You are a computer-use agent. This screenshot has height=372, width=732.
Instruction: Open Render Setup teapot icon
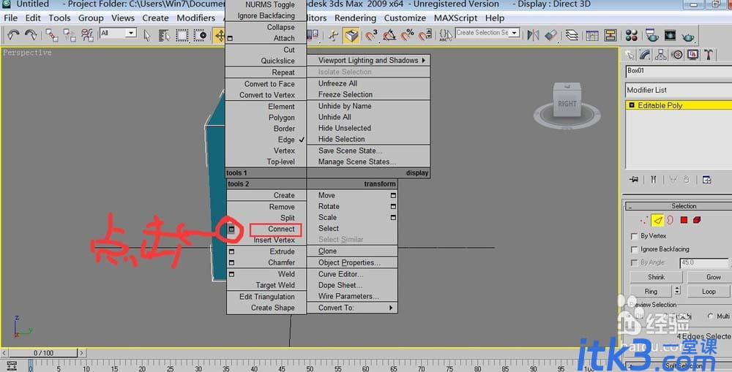651,35
